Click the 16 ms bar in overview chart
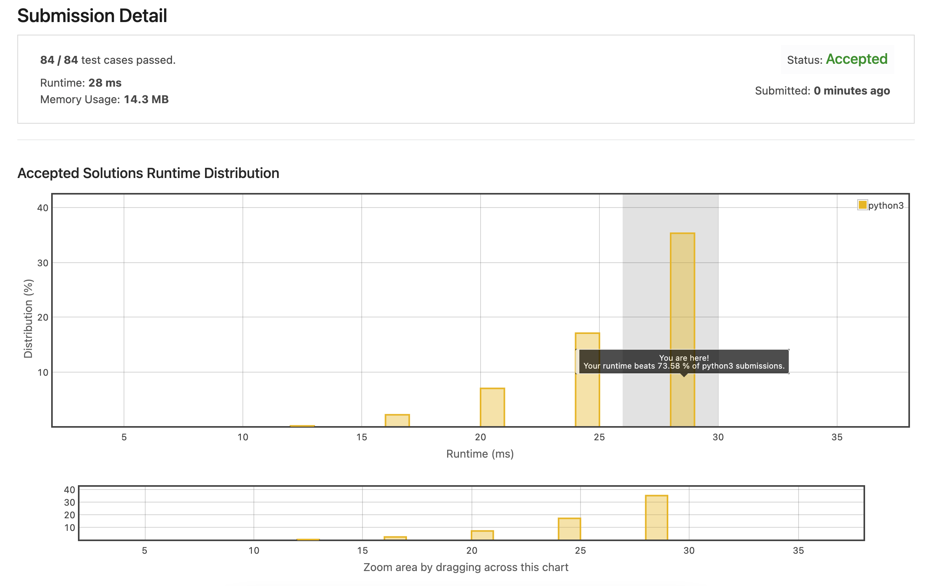The height and width of the screenshot is (586, 932). 395,538
